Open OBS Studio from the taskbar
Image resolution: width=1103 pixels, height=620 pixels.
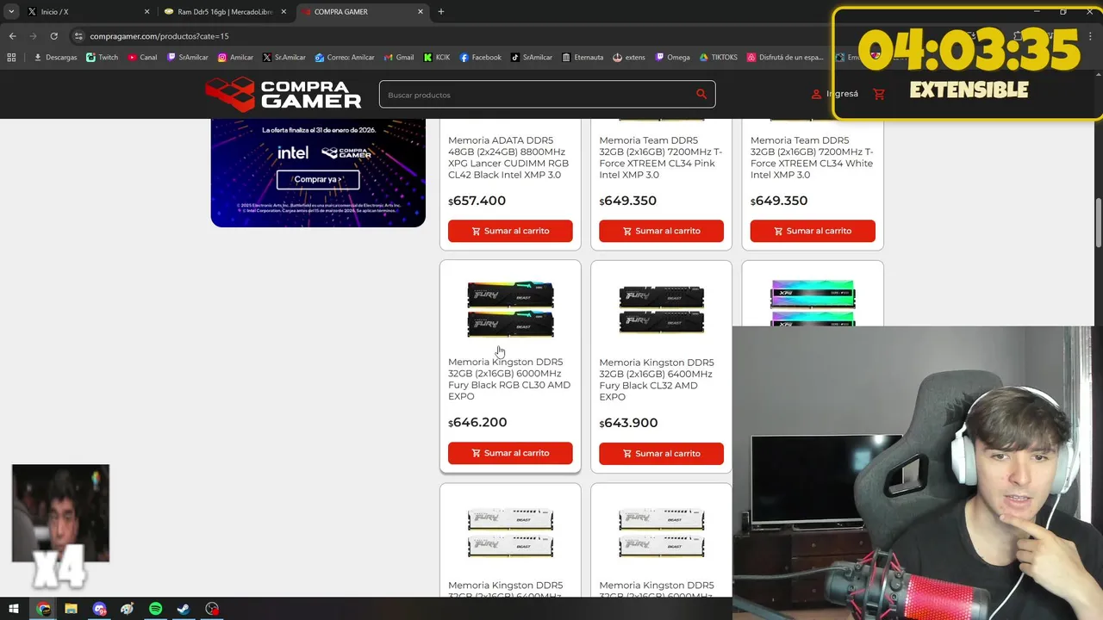[212, 609]
